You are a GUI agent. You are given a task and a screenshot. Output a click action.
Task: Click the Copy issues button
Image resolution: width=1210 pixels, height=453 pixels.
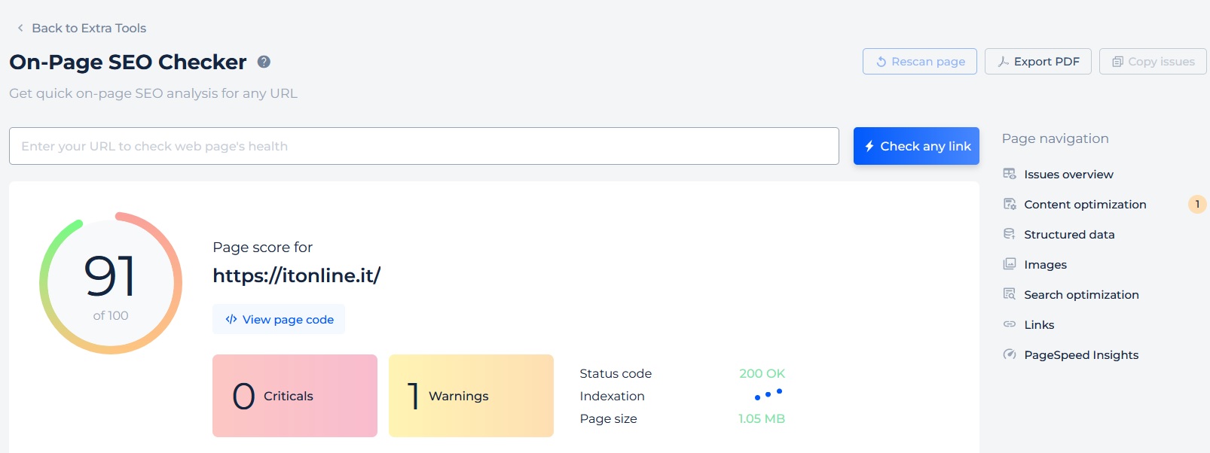tap(1153, 62)
